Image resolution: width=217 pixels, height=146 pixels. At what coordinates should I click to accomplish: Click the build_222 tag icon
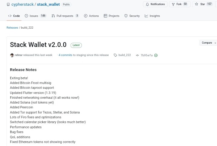tap(115, 55)
